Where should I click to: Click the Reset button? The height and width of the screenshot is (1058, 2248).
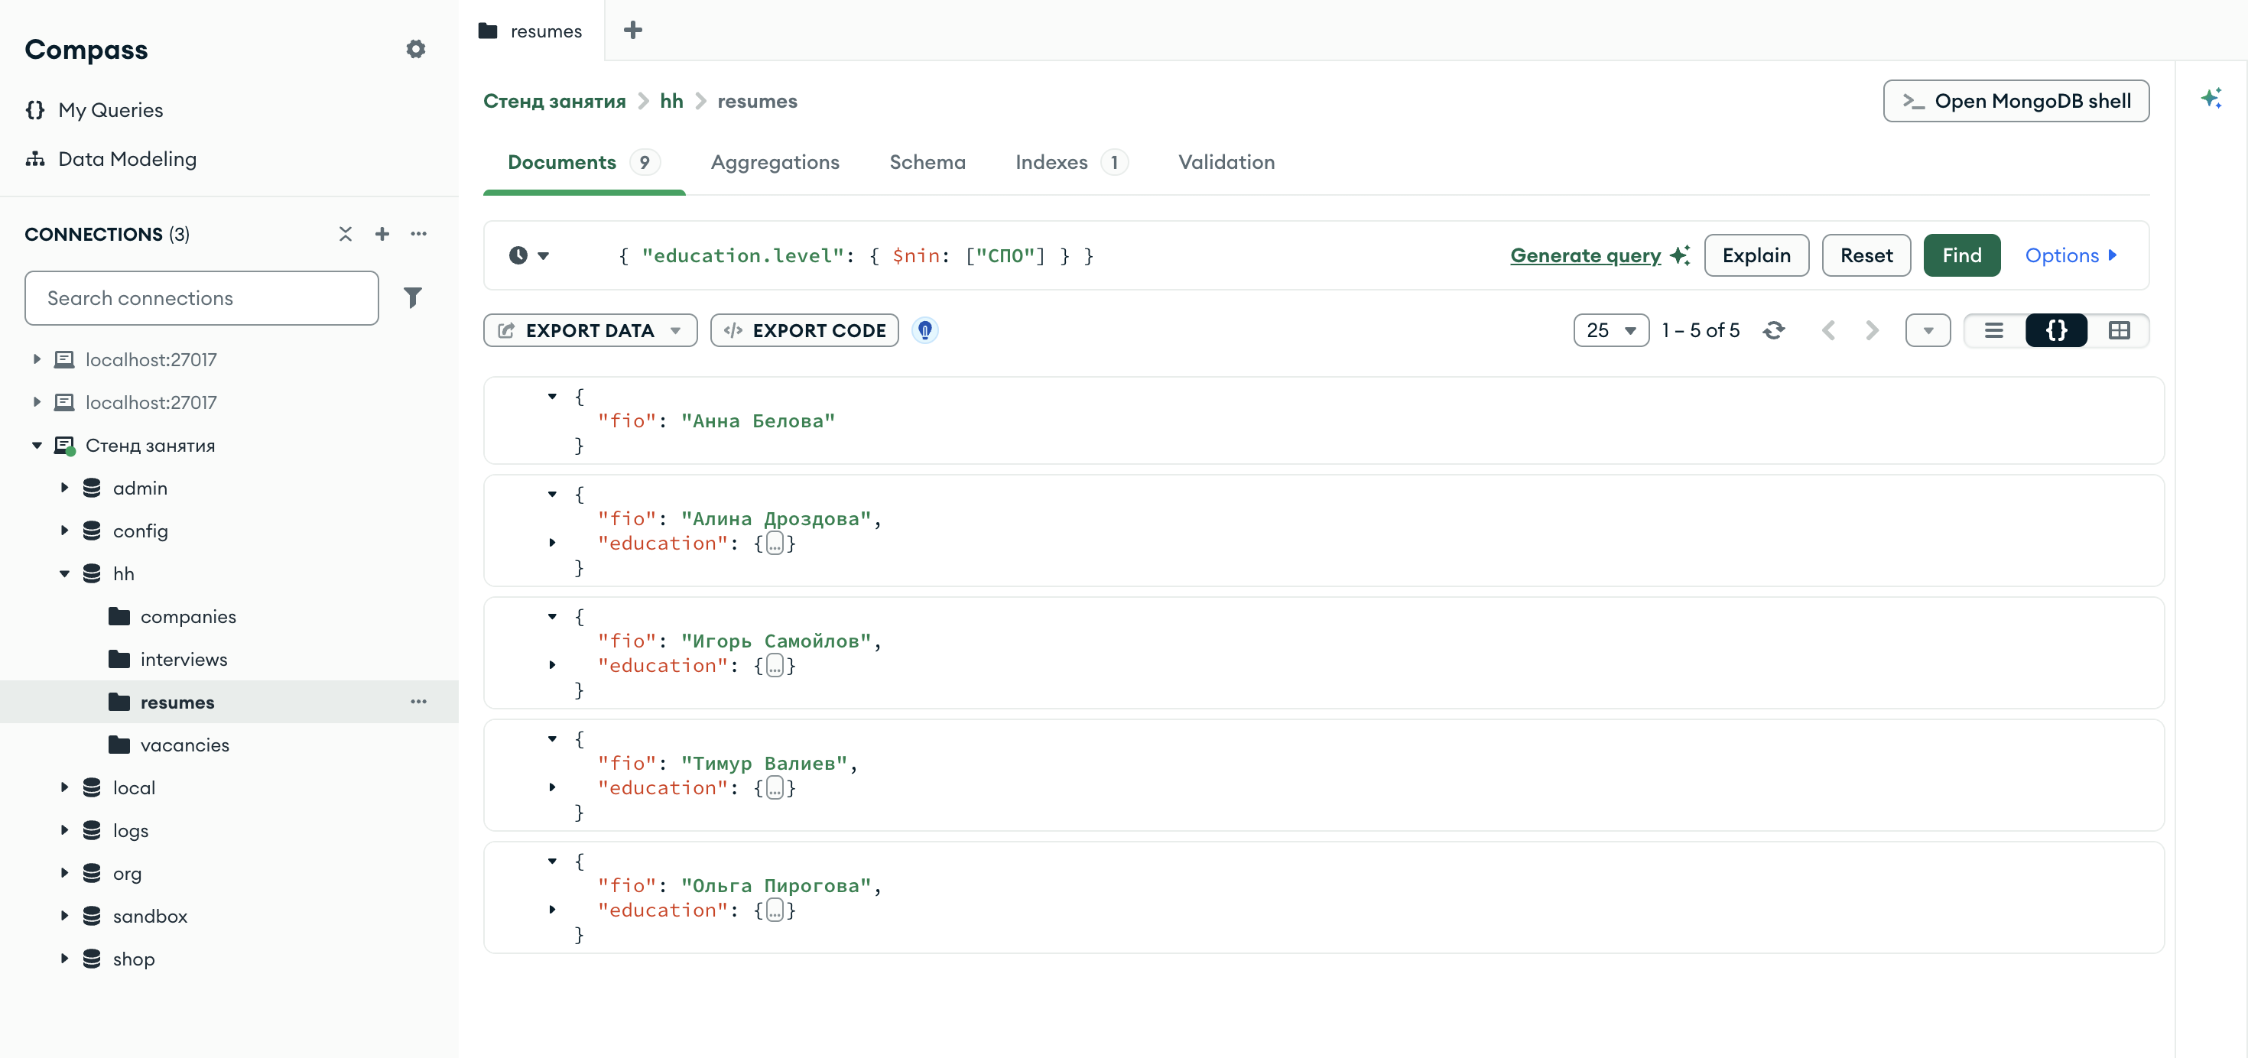[x=1866, y=255]
